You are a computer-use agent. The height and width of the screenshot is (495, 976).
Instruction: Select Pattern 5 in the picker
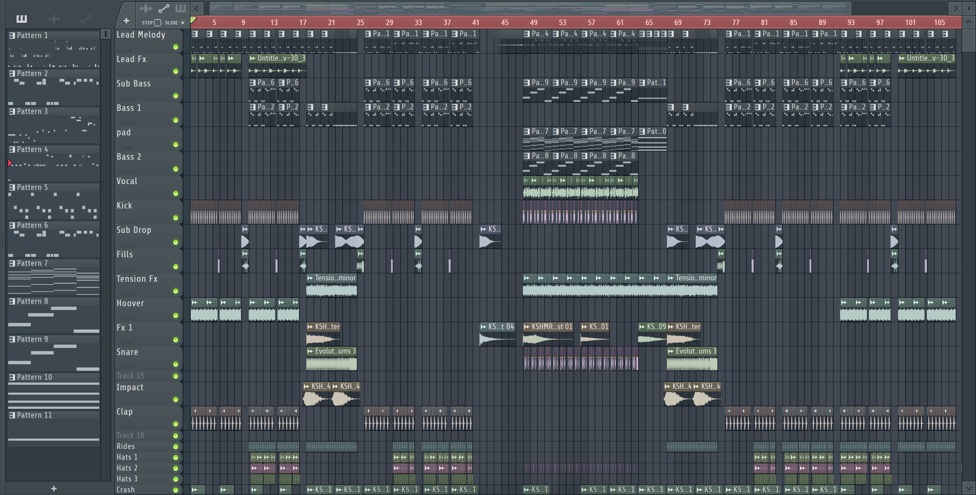pyautogui.click(x=54, y=187)
